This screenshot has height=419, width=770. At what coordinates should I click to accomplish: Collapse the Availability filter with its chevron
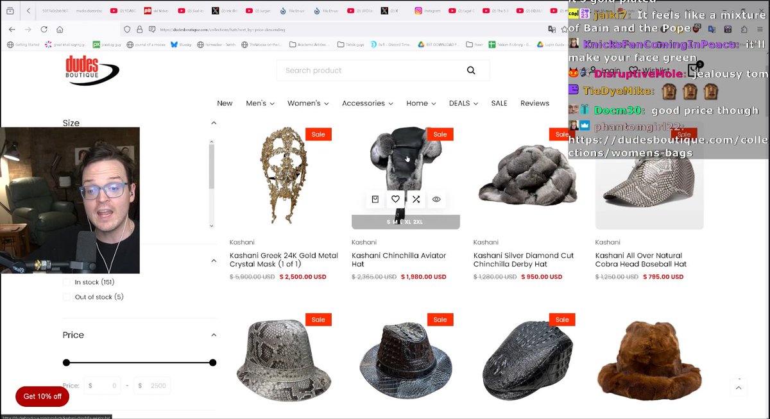[214, 261]
